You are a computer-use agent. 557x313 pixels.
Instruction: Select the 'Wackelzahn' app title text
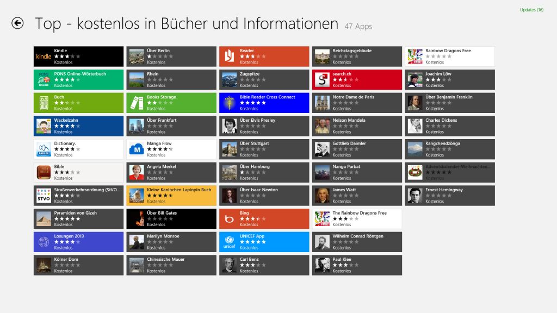pyautogui.click(x=66, y=120)
